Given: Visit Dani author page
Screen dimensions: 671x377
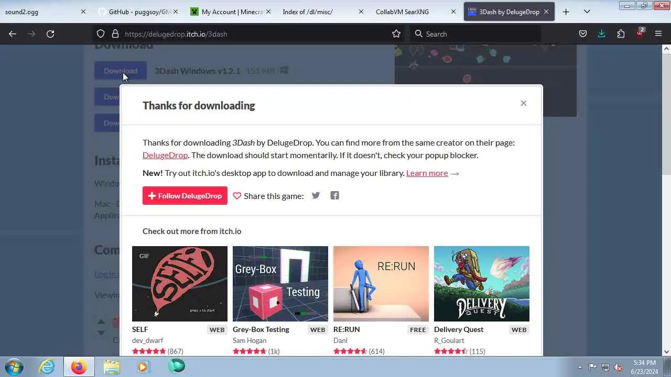Looking at the screenshot, I should pyautogui.click(x=341, y=340).
